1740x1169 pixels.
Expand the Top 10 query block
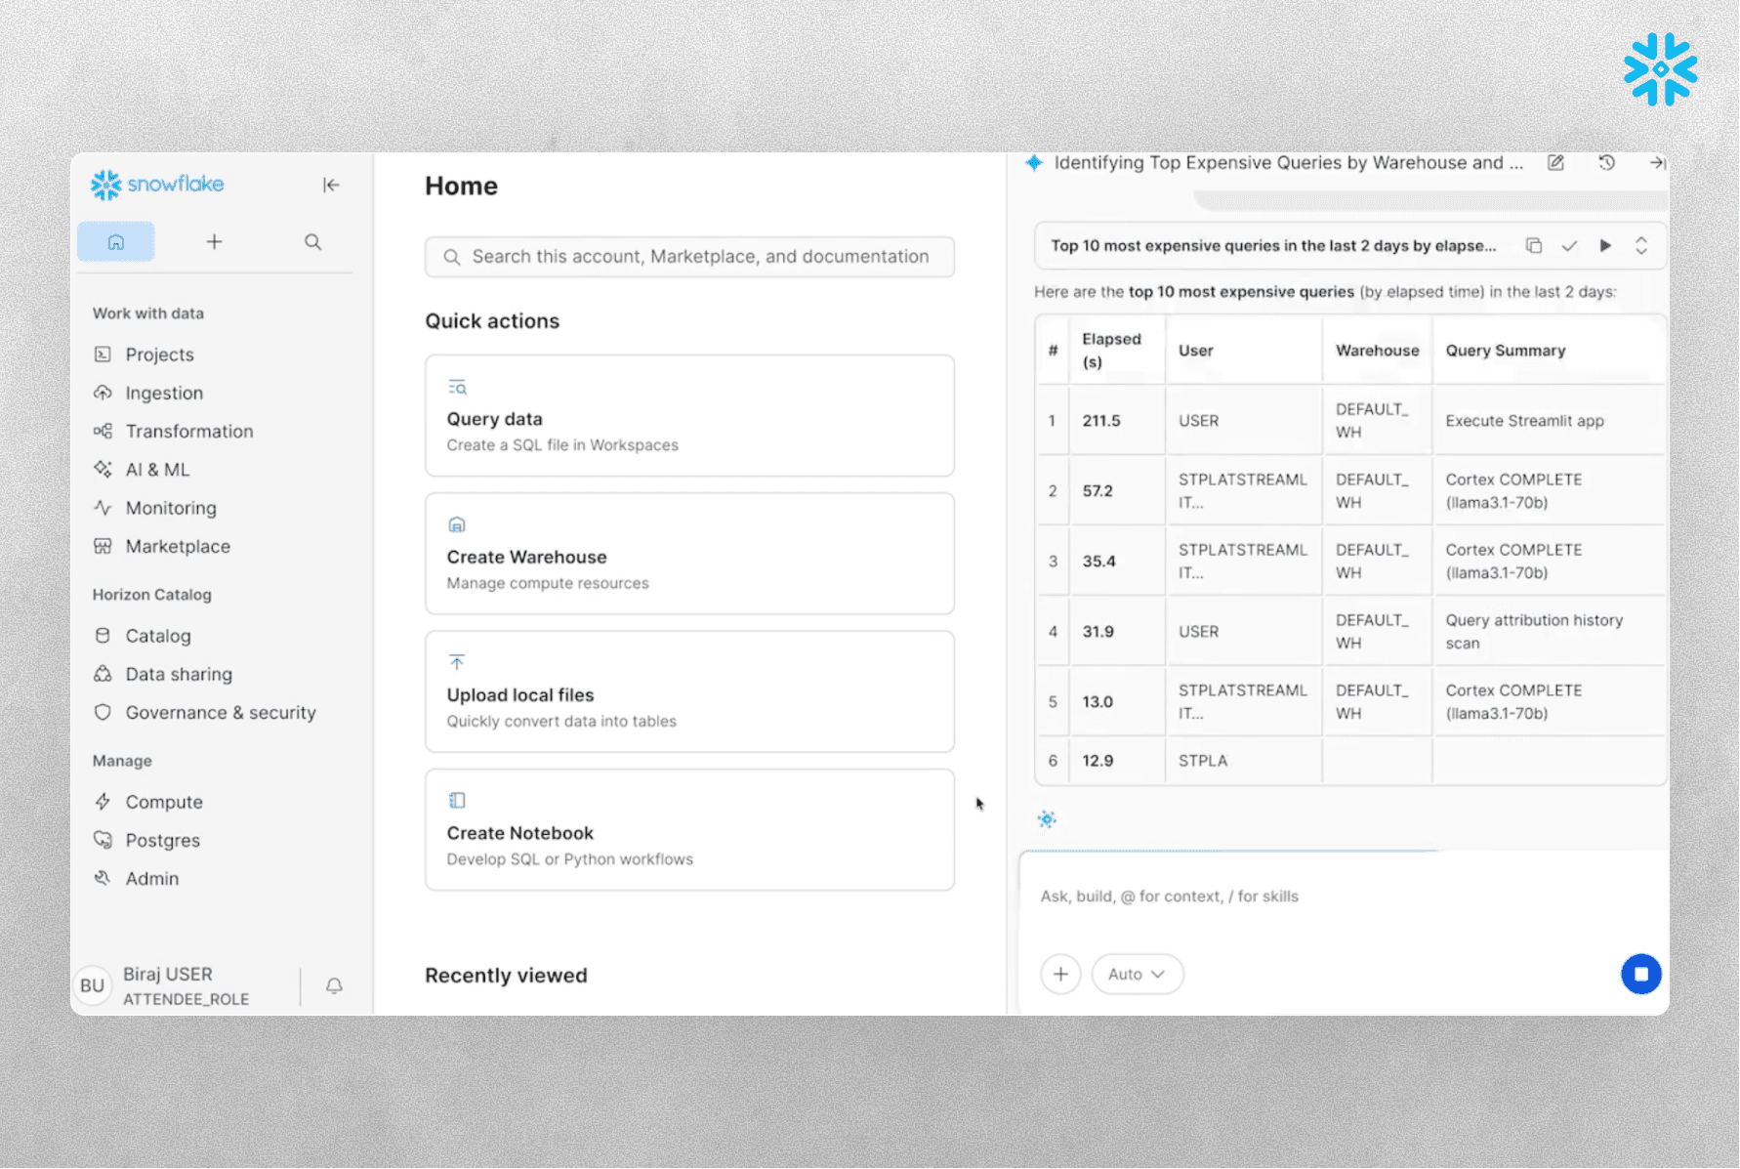point(1641,246)
